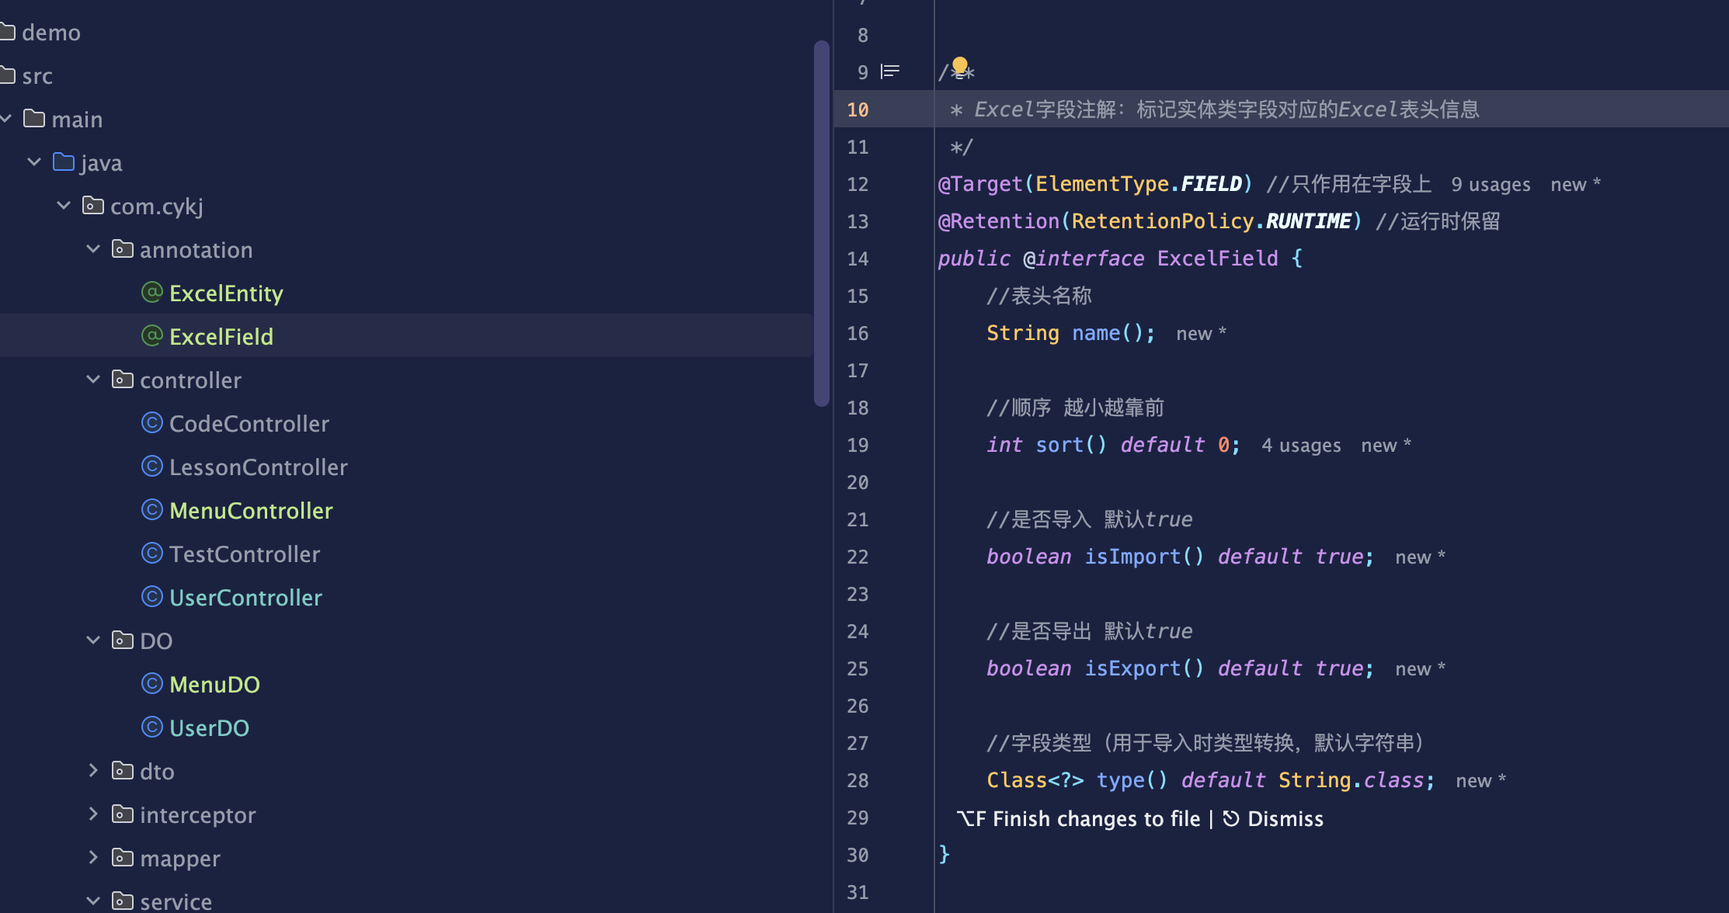
Task: Open the ExcelField annotation file
Action: point(221,337)
